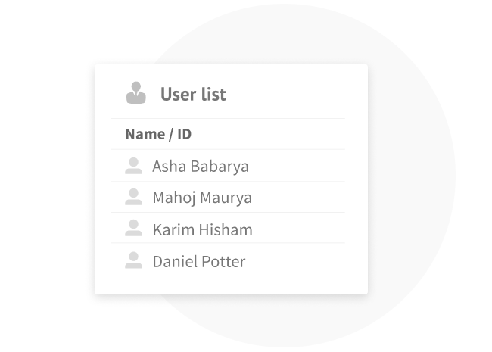Select the Asha Babarya name text
This screenshot has height=352, width=492.
[x=200, y=167]
